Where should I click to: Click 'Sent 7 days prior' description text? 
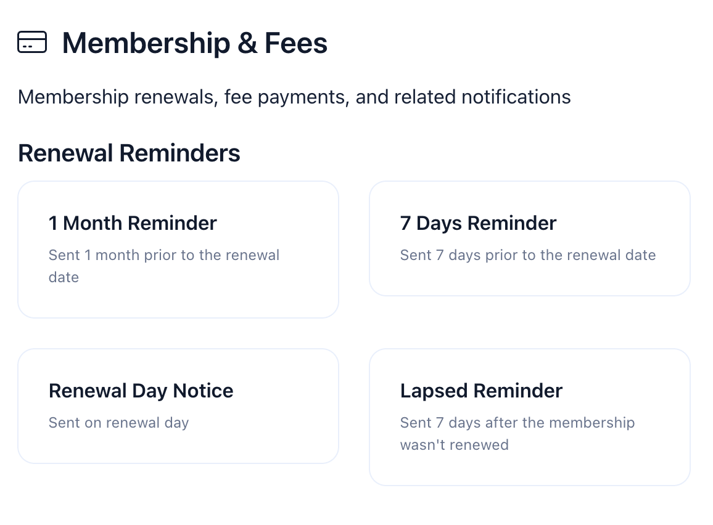(x=527, y=255)
